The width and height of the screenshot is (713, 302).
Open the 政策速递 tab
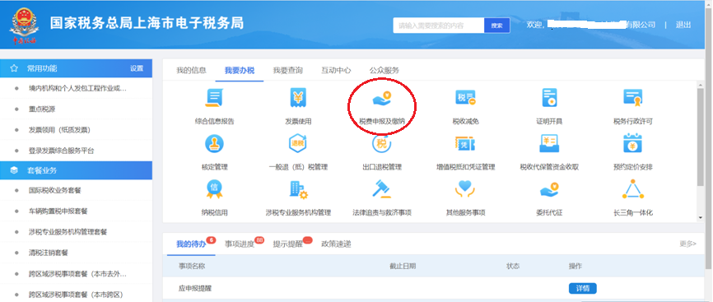(336, 244)
